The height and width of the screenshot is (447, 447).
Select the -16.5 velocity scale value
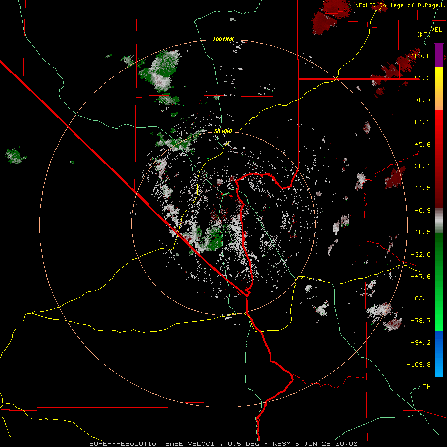coord(421,232)
